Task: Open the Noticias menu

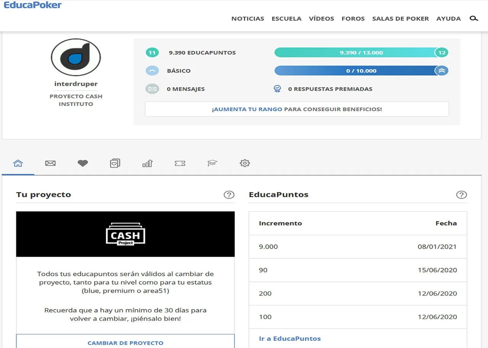Action: [x=248, y=18]
